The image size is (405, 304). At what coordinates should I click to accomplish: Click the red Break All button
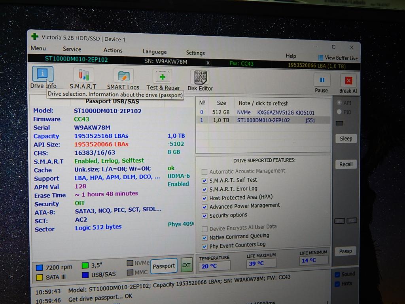348,81
